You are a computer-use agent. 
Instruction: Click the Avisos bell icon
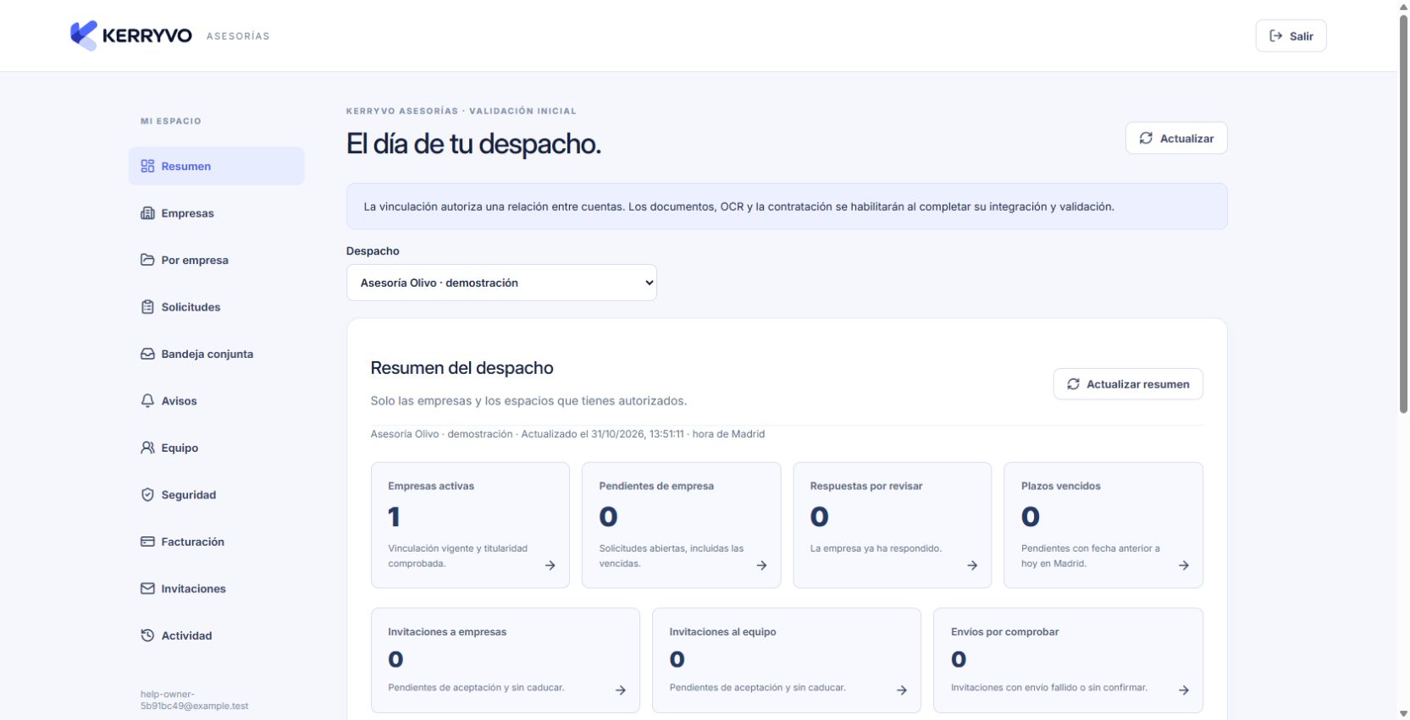tap(147, 401)
